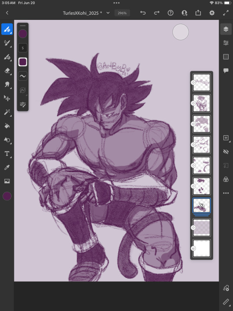Select the hidden layer with blue outline
This screenshot has width=233, height=311.
(202, 206)
